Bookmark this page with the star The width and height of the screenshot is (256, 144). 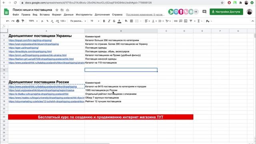coord(222,3)
